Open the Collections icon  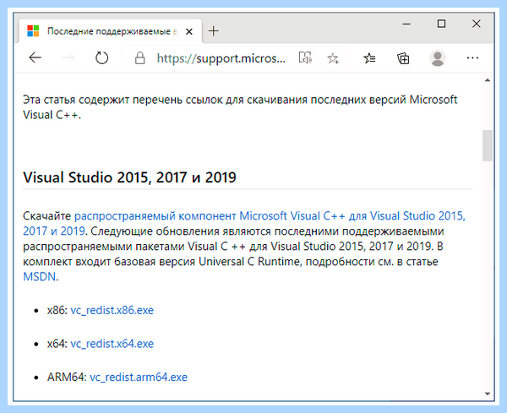tap(403, 58)
